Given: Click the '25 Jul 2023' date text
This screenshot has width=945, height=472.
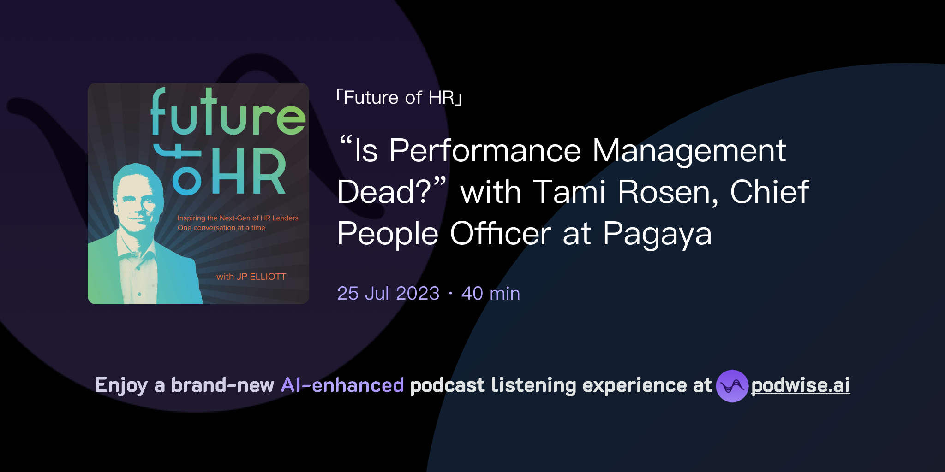Looking at the screenshot, I should click(388, 293).
